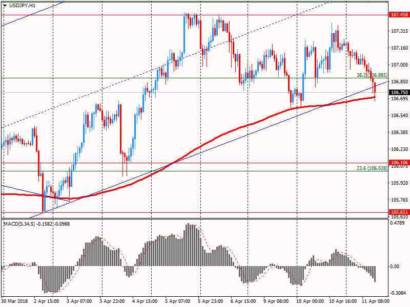Image resolution: width=410 pixels, height=307 pixels.
Task: Select the 106.106 red price label
Action: [x=399, y=163]
